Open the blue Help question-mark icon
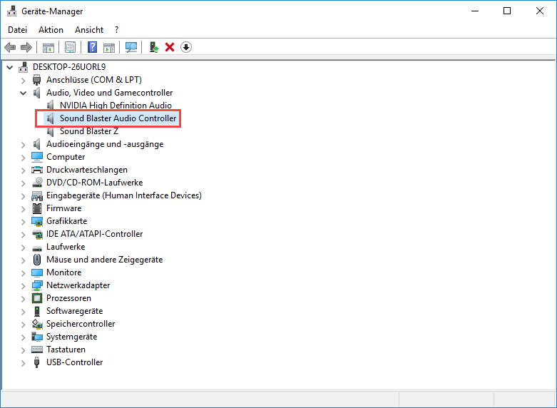 point(93,47)
